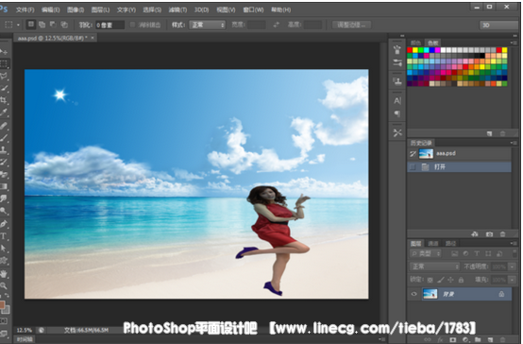Select the Hand tool
The height and width of the screenshot is (344, 523).
pyautogui.click(x=4, y=274)
